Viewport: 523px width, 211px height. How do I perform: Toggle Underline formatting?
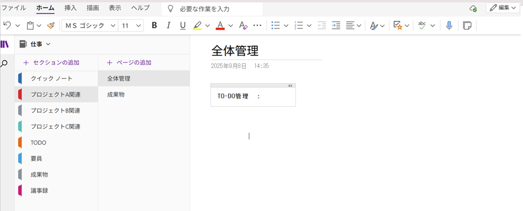(183, 25)
